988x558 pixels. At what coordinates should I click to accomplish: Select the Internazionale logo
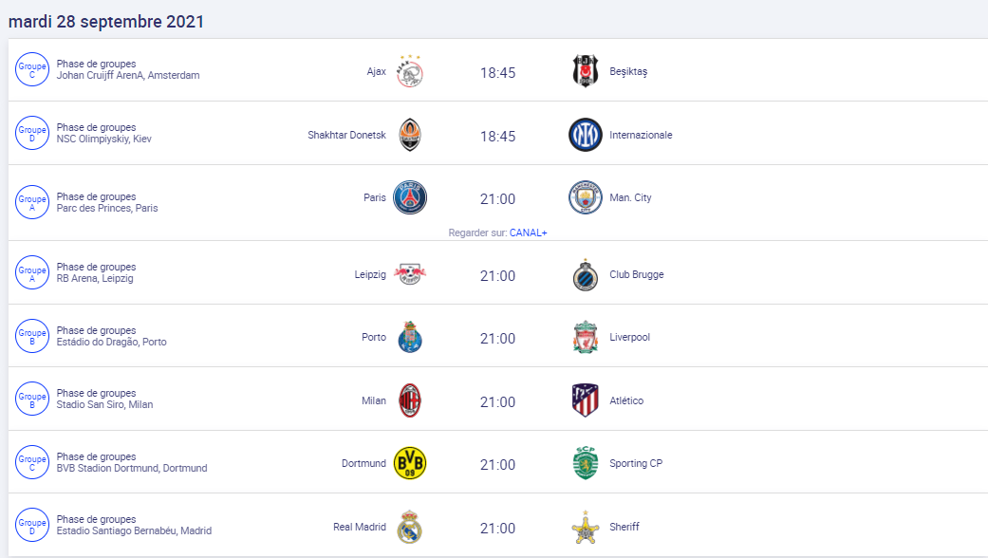pos(585,135)
